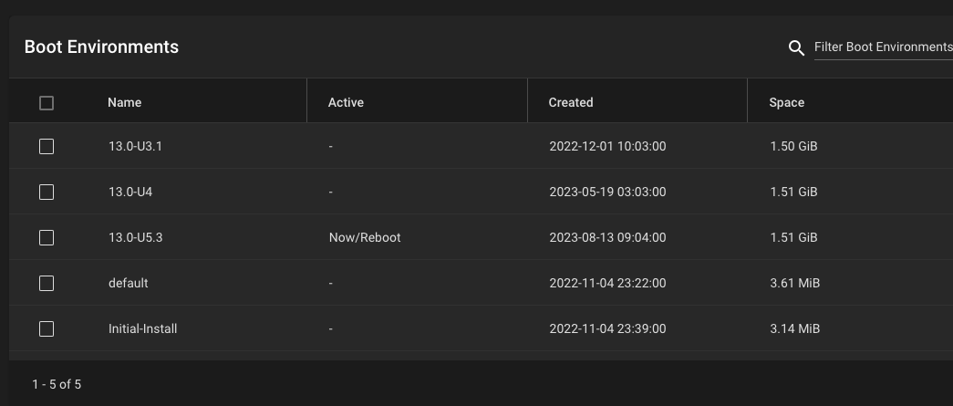Image resolution: width=953 pixels, height=406 pixels.
Task: Sort by the Name column header
Action: click(125, 103)
